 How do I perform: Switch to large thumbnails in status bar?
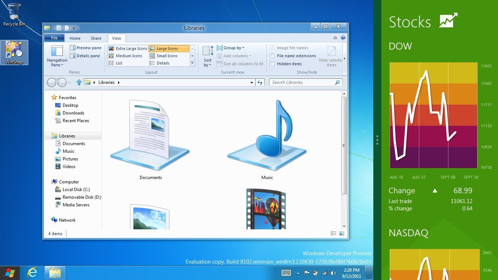click(342, 233)
